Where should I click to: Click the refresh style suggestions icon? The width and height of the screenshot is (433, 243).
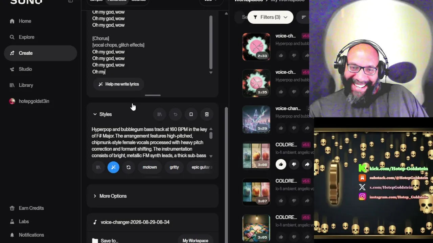129,167
